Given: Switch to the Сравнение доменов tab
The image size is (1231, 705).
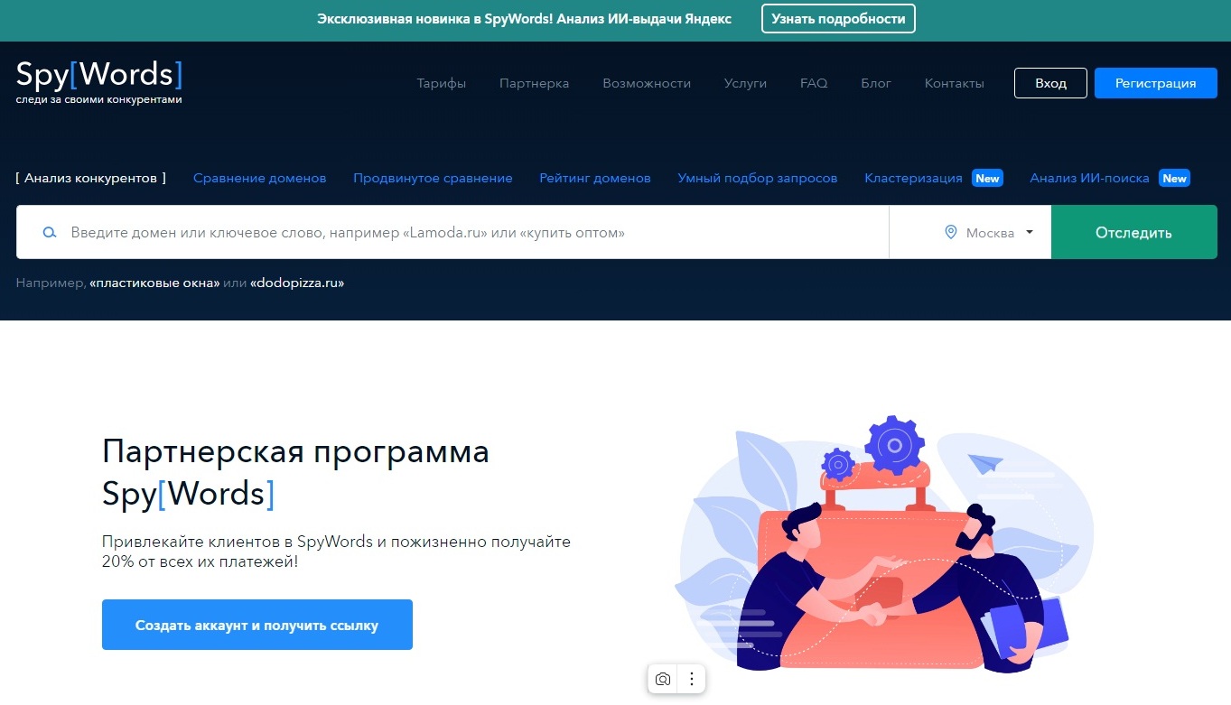Looking at the screenshot, I should (x=260, y=178).
